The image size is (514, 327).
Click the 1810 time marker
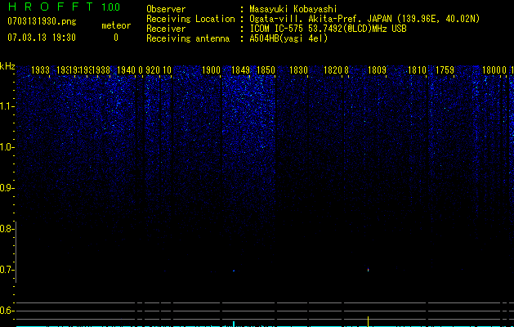click(417, 70)
